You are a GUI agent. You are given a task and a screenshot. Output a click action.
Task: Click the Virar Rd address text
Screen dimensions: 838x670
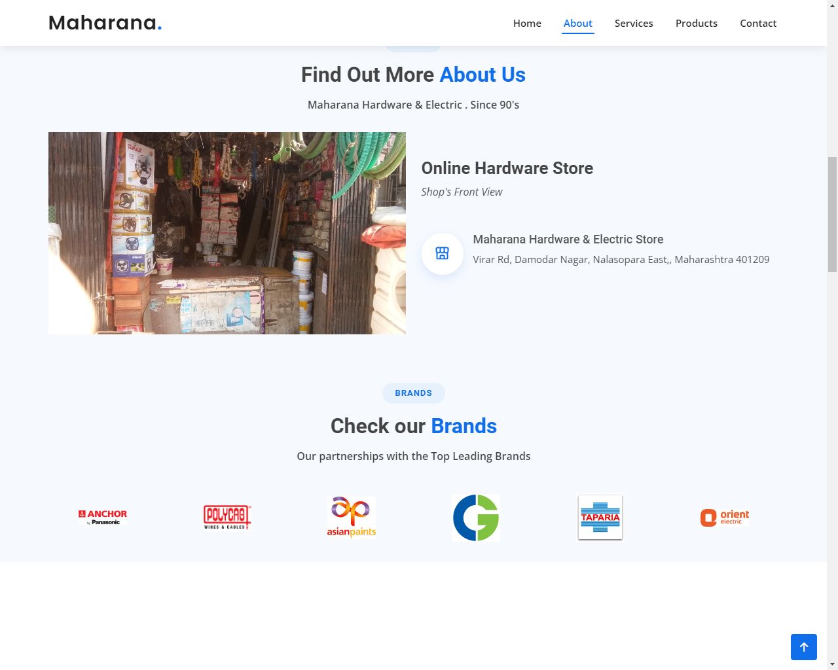click(x=621, y=260)
